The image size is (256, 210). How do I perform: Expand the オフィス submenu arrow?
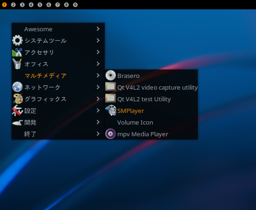coord(98,63)
